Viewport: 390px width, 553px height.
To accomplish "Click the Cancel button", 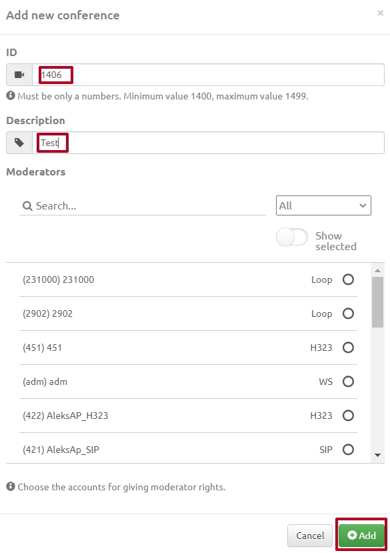I will pos(310,536).
